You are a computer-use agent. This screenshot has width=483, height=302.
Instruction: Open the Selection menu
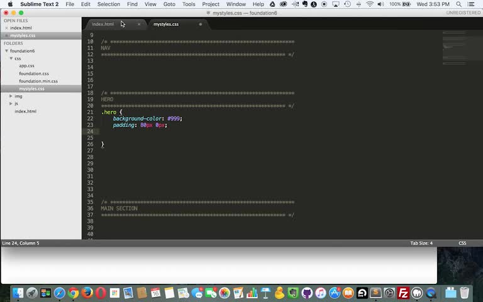point(109,4)
